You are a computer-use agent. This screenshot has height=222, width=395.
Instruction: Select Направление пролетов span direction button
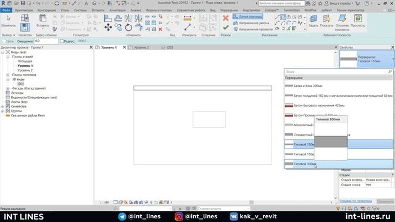(253, 29)
